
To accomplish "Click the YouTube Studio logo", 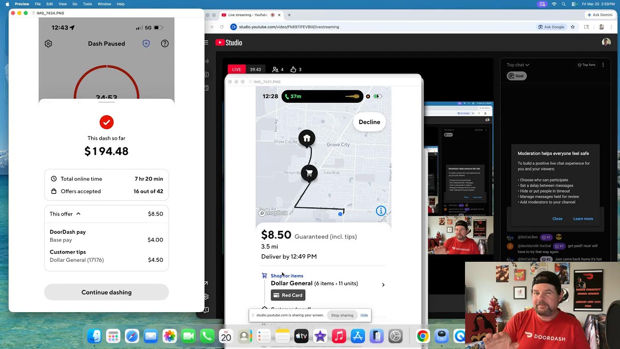I will pyautogui.click(x=229, y=43).
